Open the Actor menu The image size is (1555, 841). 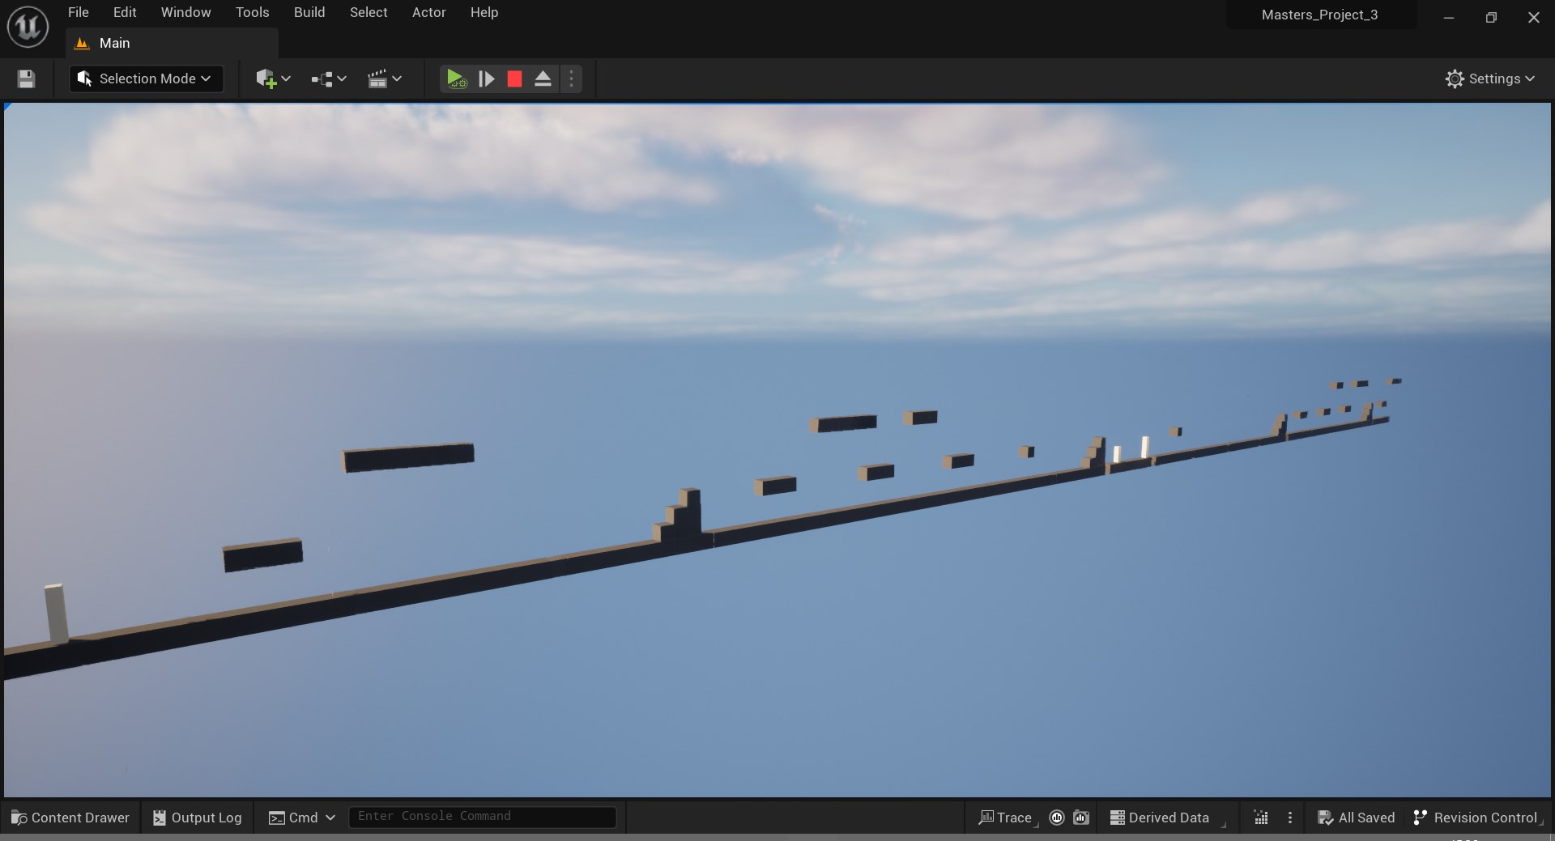pyautogui.click(x=428, y=12)
